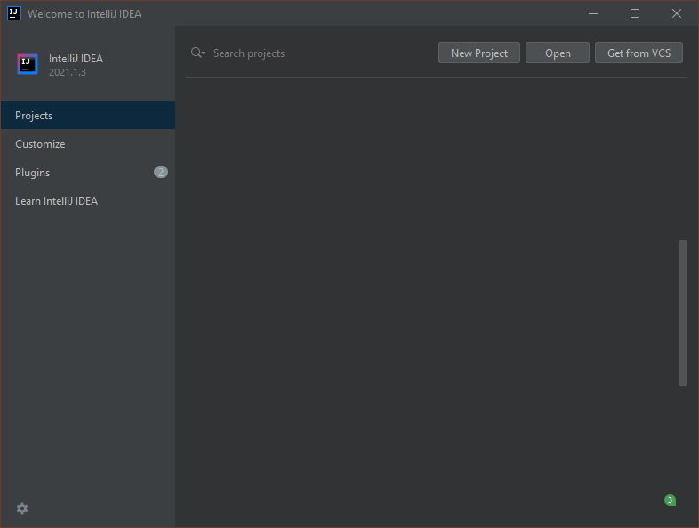Click the Plugins update count badge

pos(160,172)
